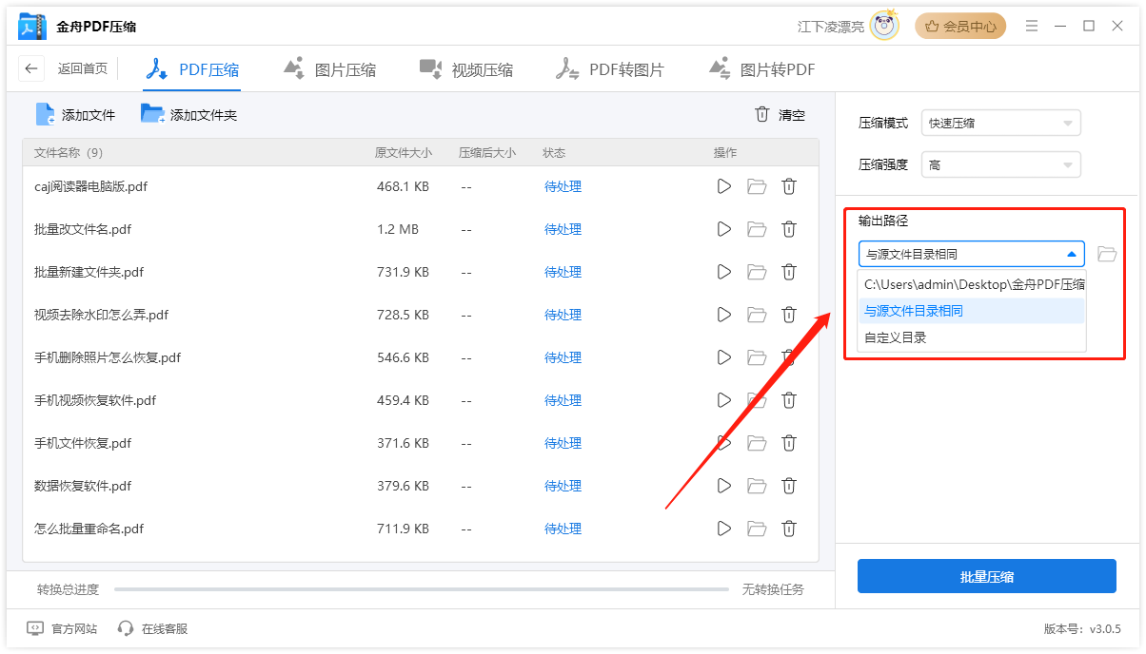Screen dimensions: 1146x654
Task: Click the 转换总进度 progress bar
Action: click(422, 589)
